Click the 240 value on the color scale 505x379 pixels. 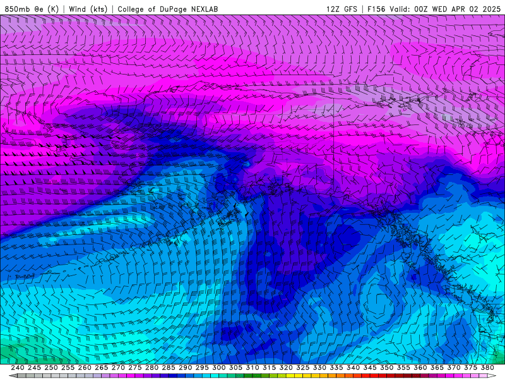click(18, 368)
